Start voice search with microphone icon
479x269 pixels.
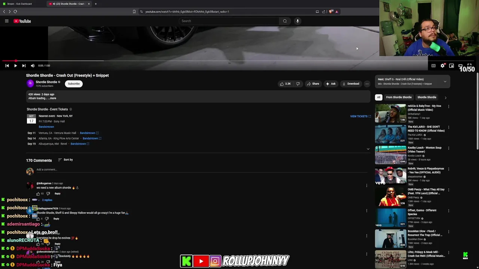pos(298,21)
